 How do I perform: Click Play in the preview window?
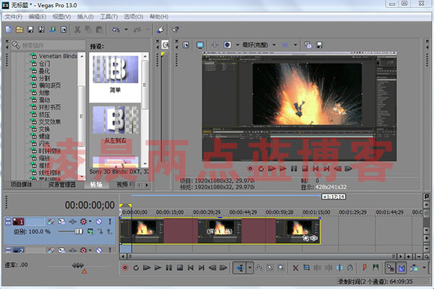(x=283, y=168)
